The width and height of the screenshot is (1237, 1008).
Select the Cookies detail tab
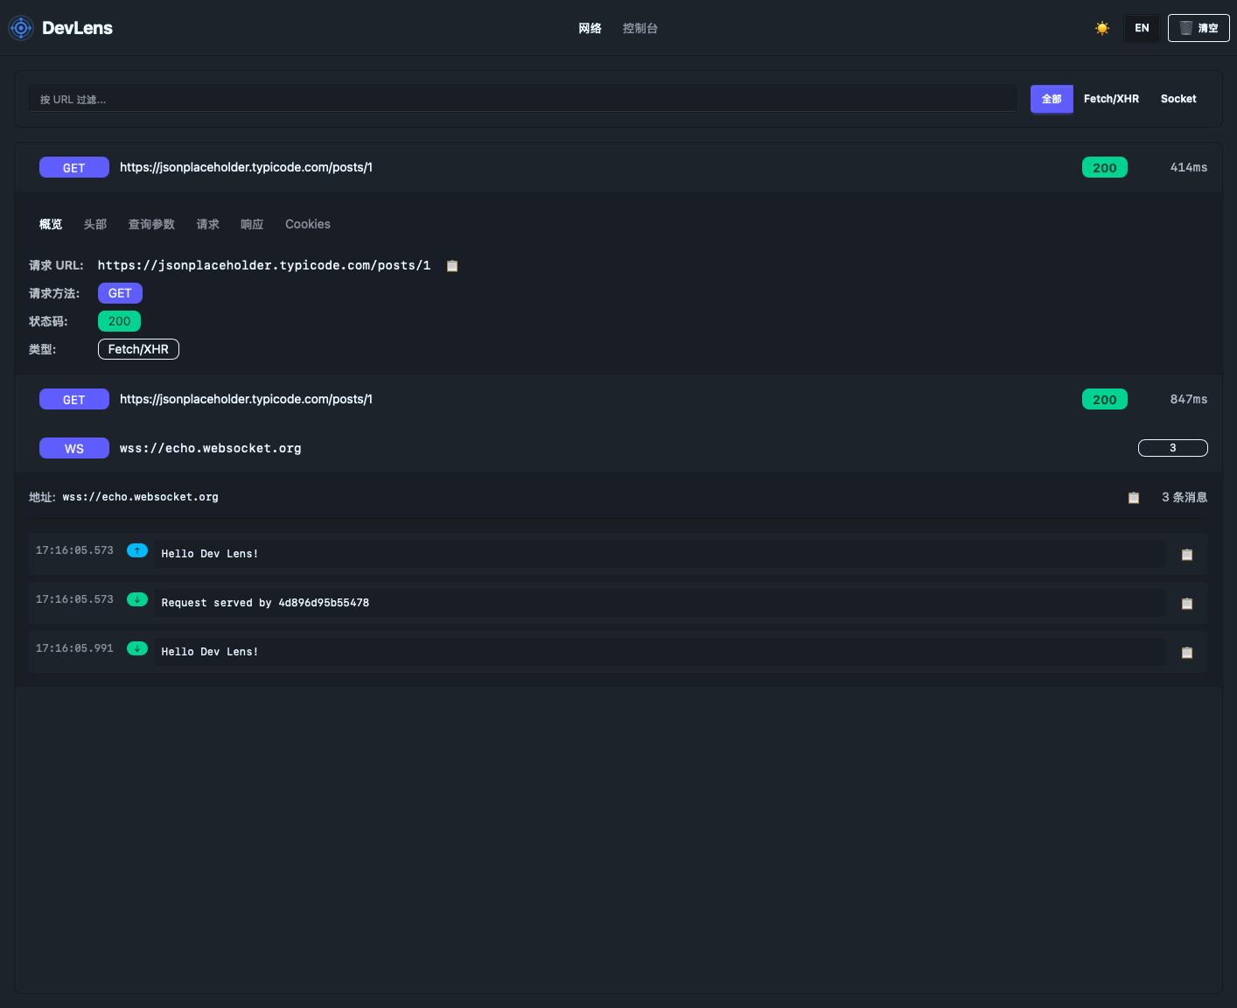pos(308,224)
